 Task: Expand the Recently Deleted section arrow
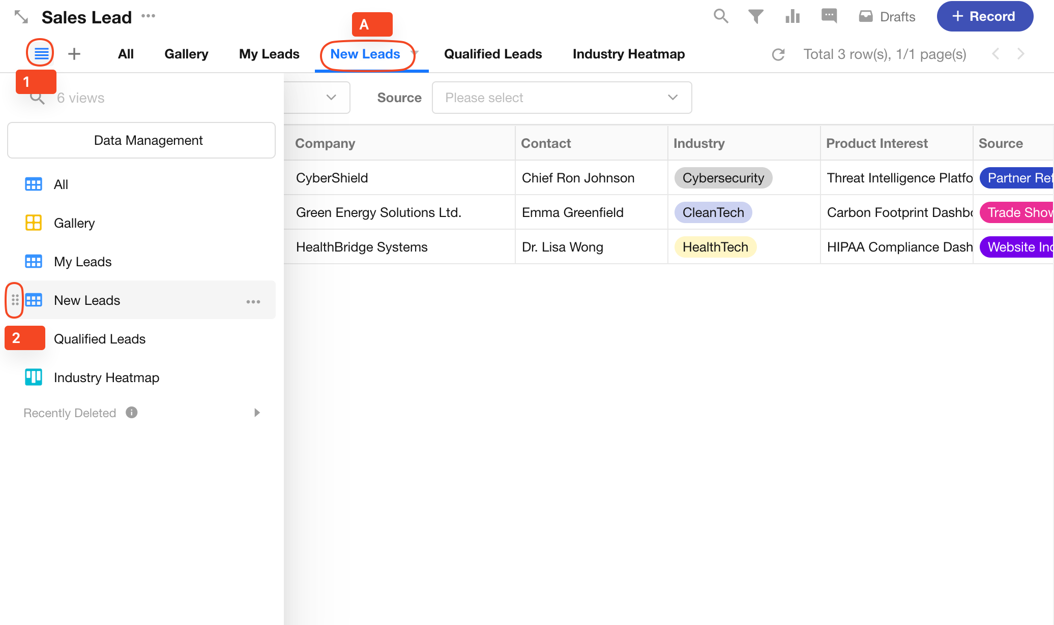[257, 413]
